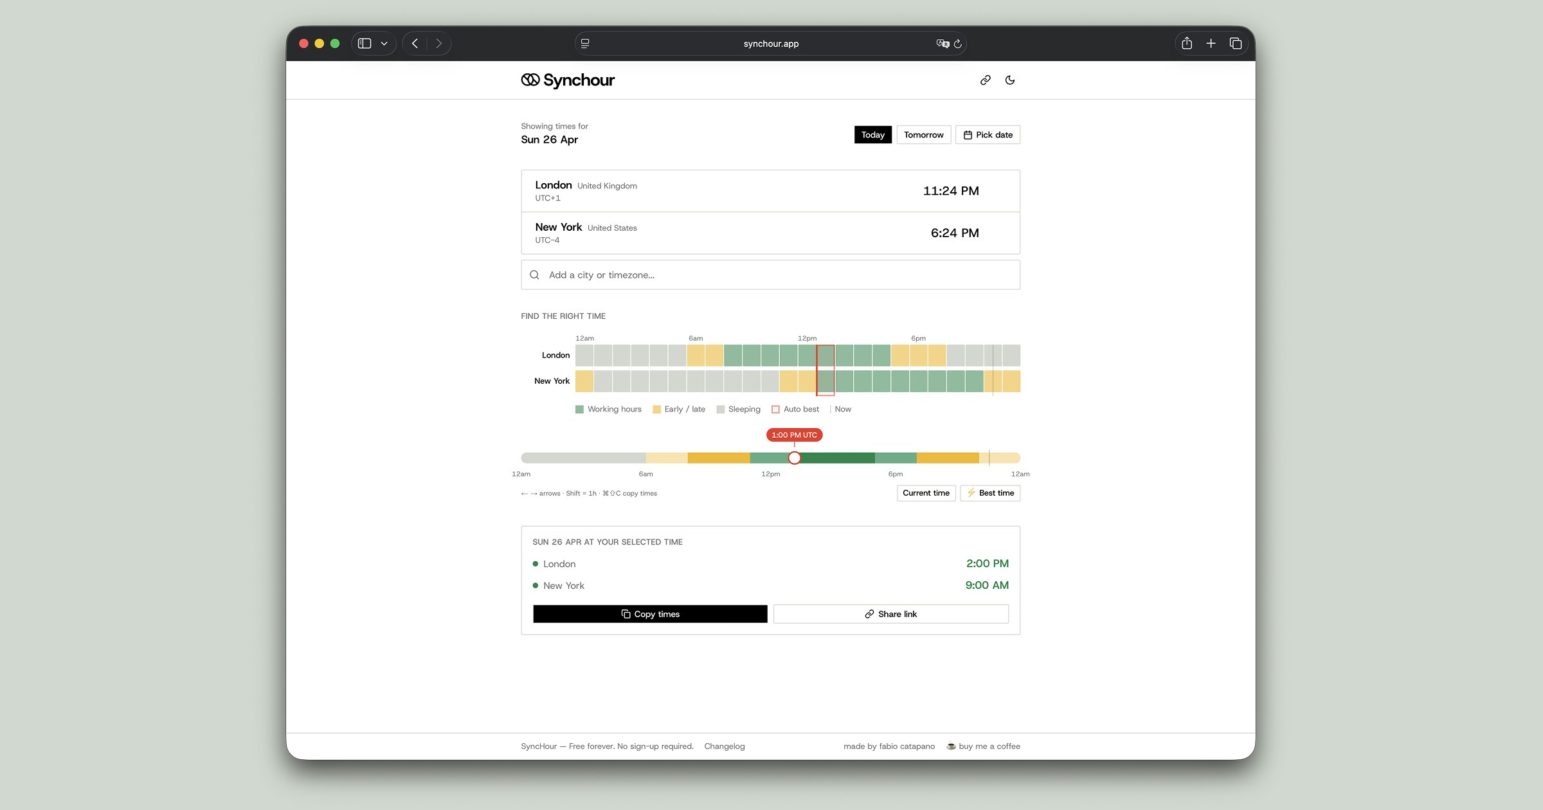Toggle dark mode with the moon icon
Image resolution: width=1543 pixels, height=810 pixels.
coord(1010,80)
